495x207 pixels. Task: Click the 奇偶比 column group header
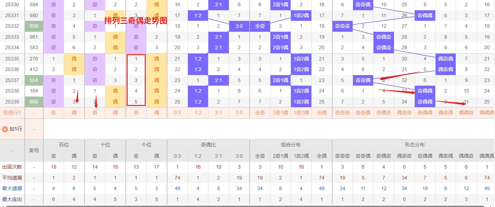coord(208,145)
